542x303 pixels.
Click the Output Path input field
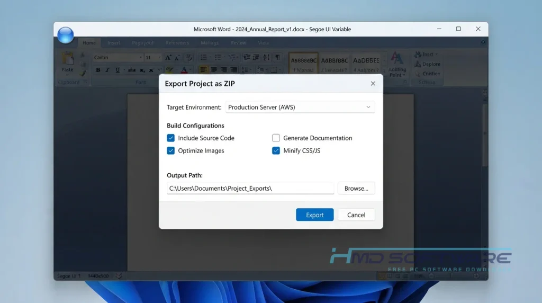click(x=250, y=188)
